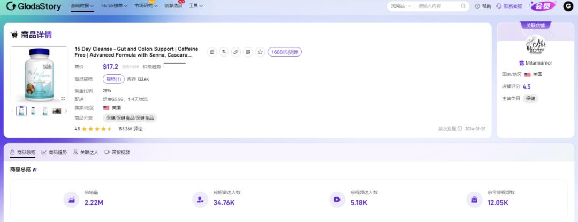The width and height of the screenshot is (578, 222).
Task: Click the search magnifier icon
Action: coord(463,6)
